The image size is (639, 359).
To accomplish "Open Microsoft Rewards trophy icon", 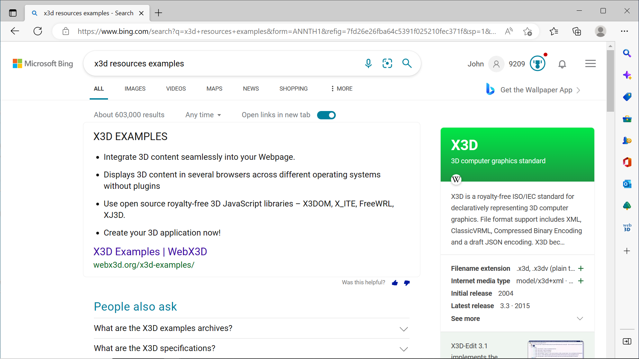I will point(538,64).
